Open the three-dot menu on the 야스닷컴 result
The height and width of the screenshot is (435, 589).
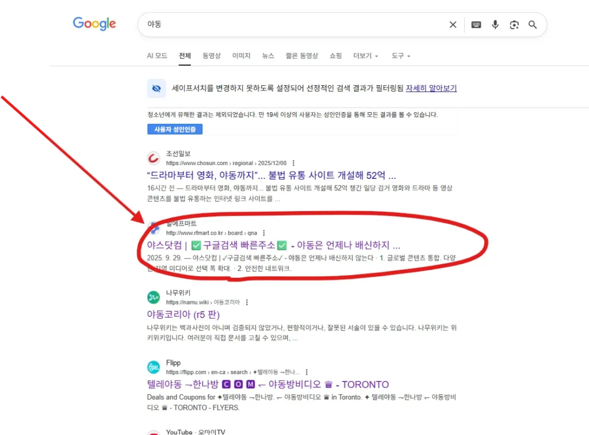tap(263, 233)
